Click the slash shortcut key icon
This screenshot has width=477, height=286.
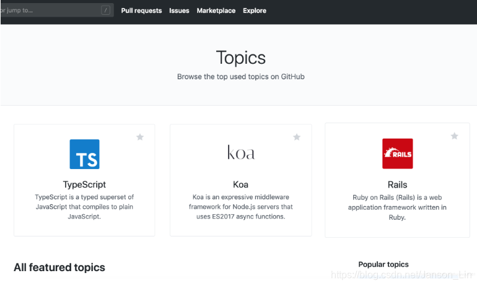[x=105, y=11]
